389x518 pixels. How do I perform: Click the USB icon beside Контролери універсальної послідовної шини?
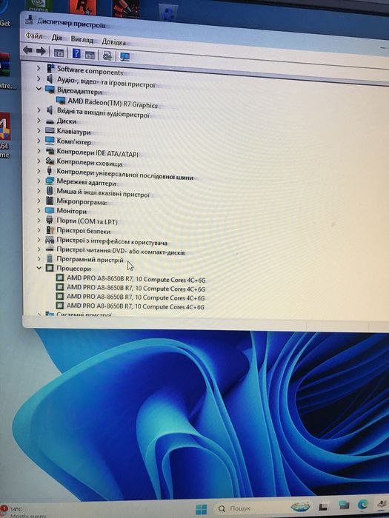[x=50, y=171]
